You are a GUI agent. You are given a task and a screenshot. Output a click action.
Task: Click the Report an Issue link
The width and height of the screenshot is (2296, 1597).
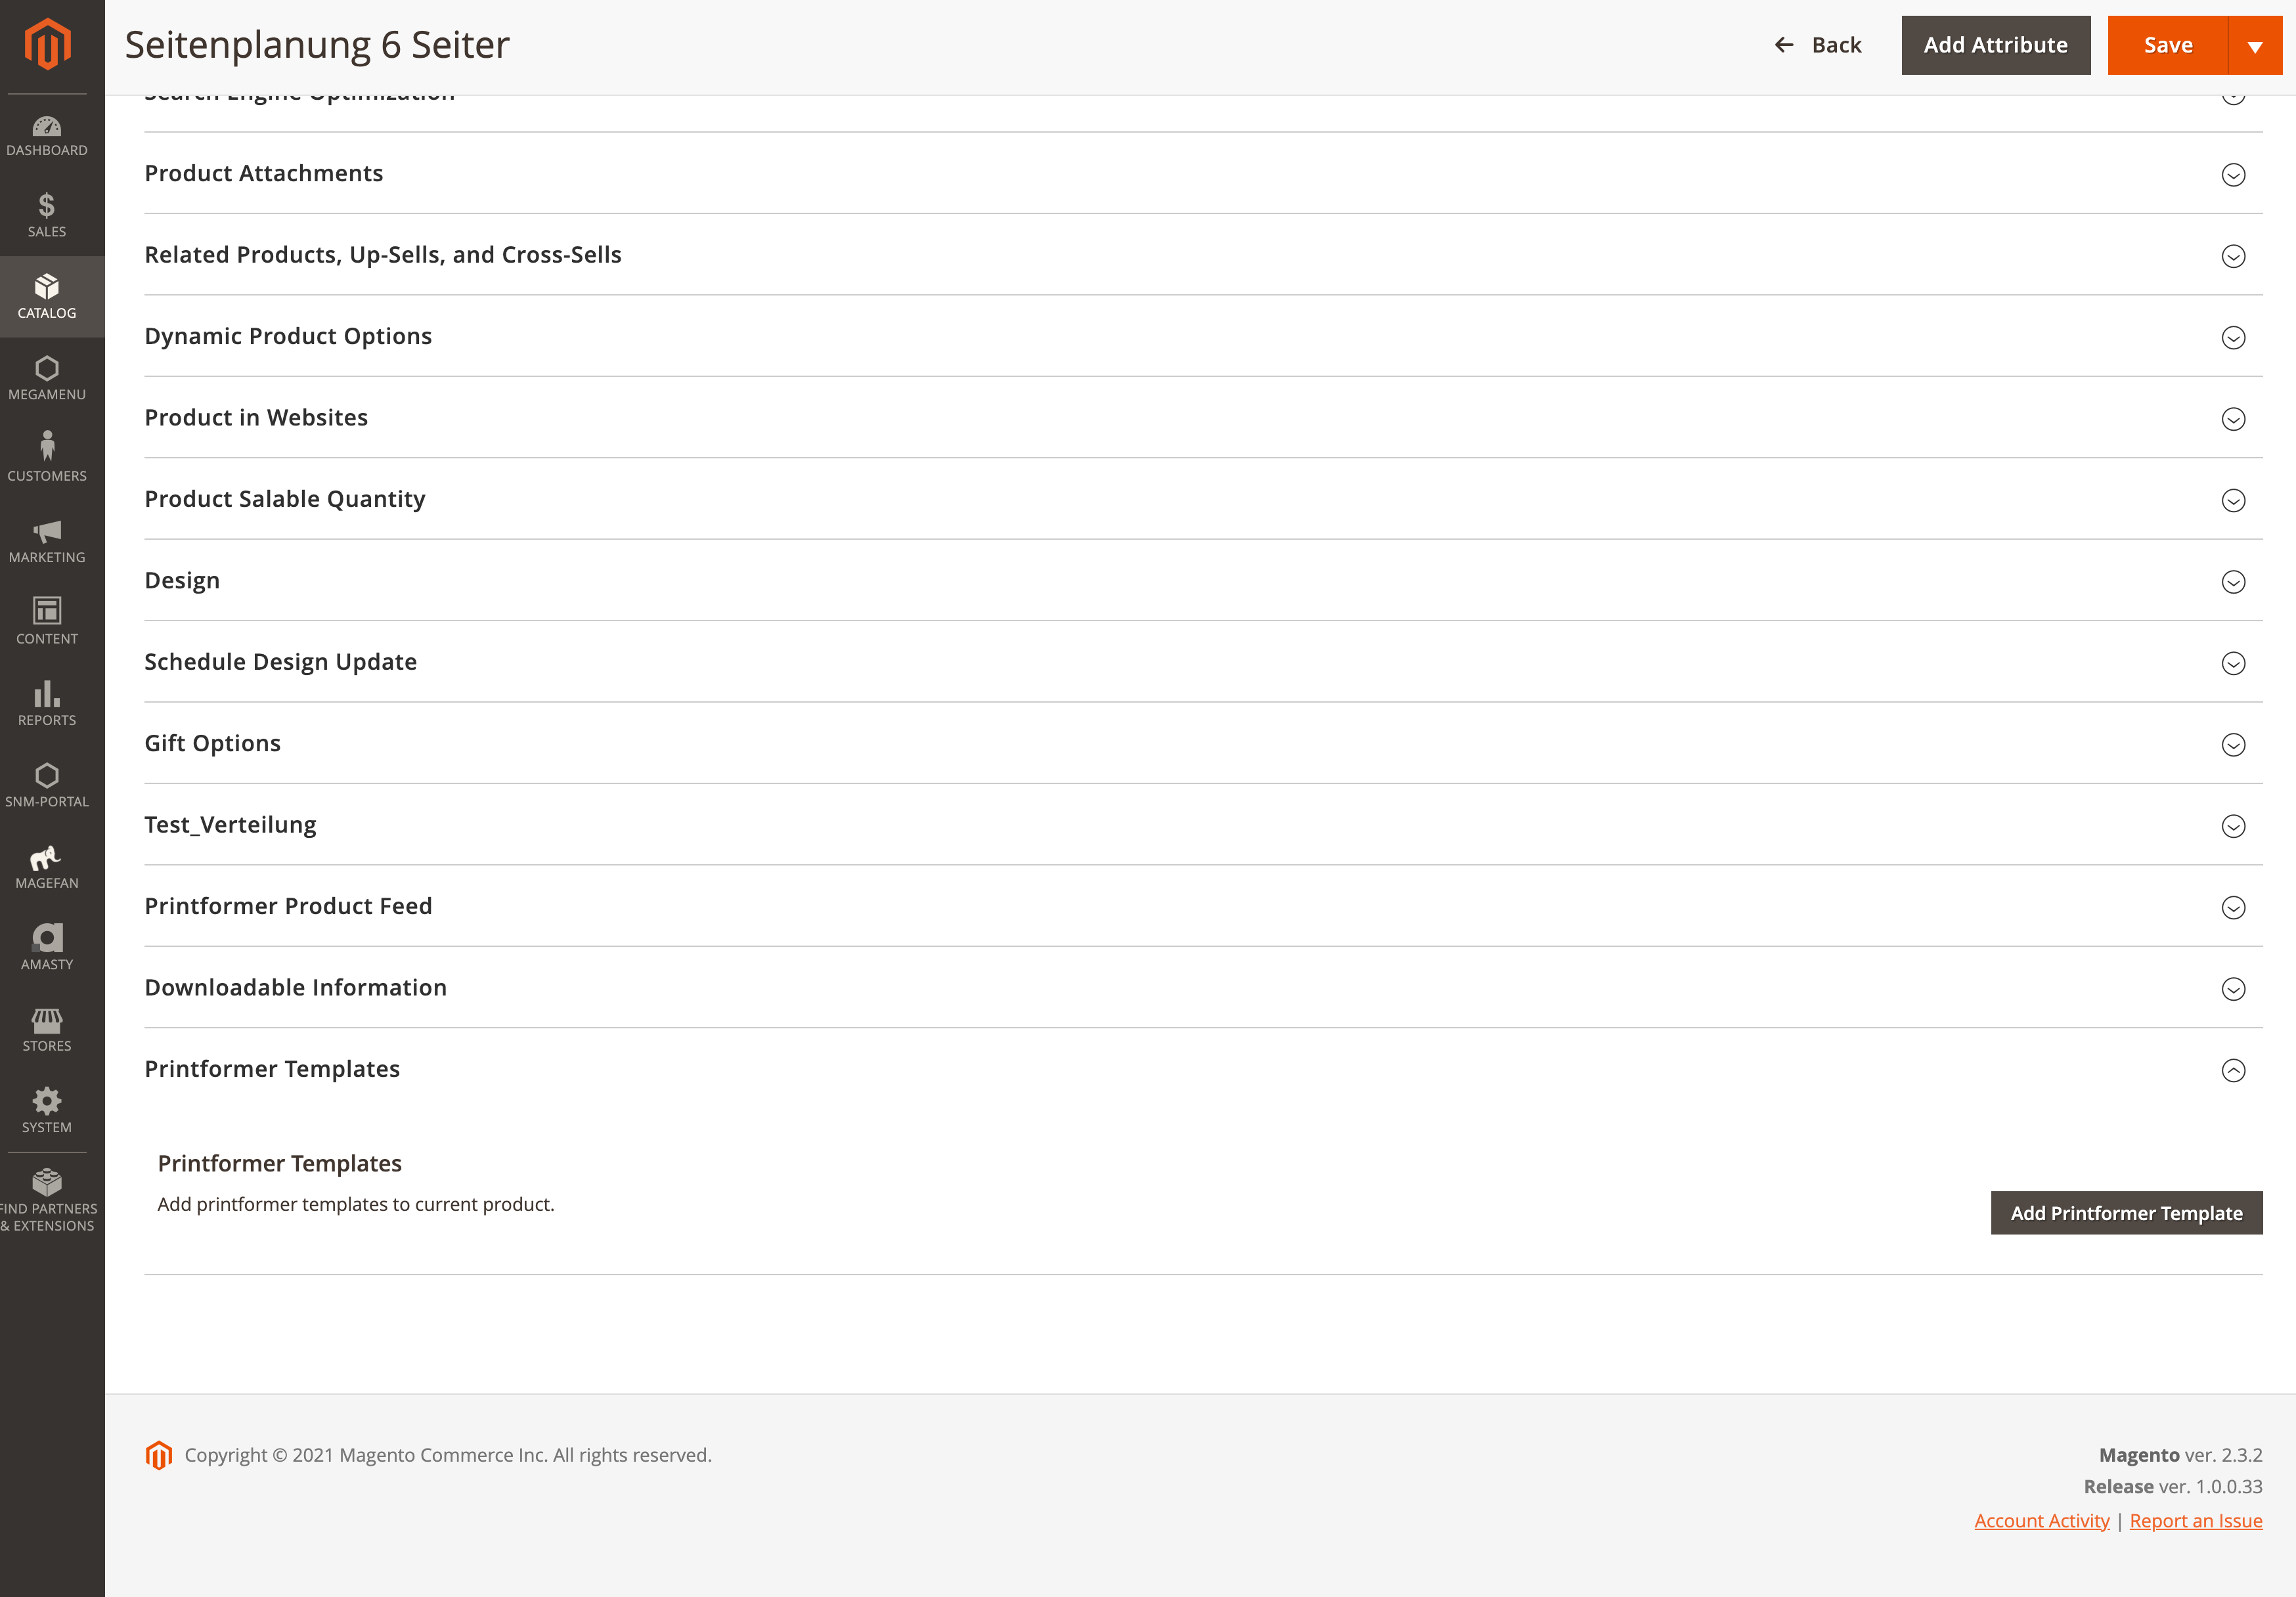(2195, 1521)
